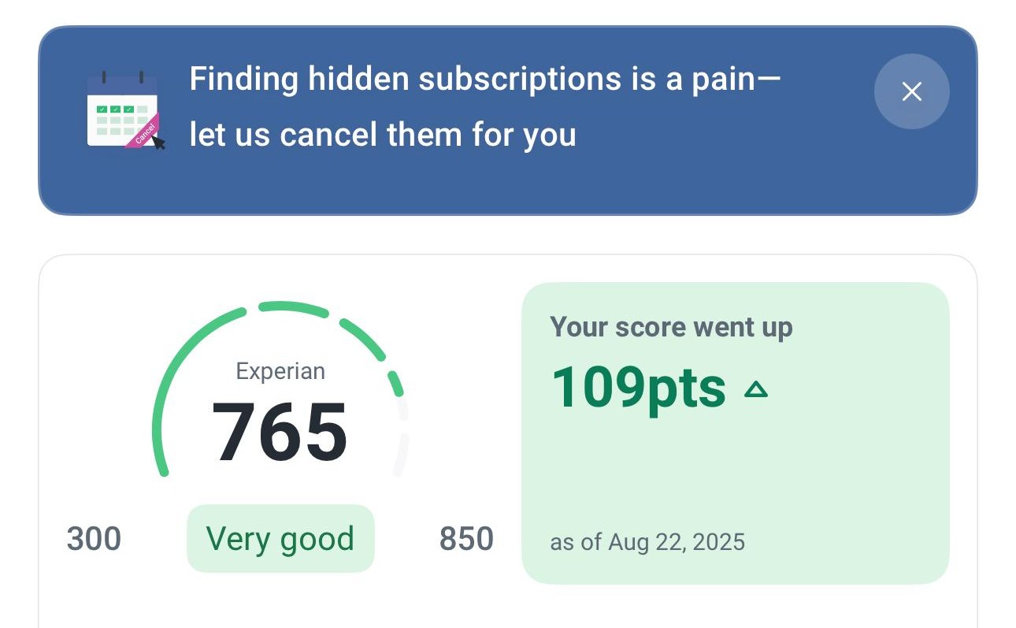Tap the 109pts score change value
The height and width of the screenshot is (628, 1016).
pos(638,388)
